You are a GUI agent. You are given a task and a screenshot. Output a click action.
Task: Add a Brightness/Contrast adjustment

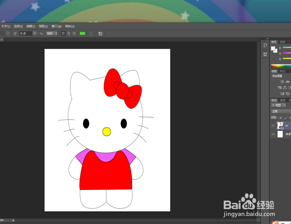(x=282, y=82)
